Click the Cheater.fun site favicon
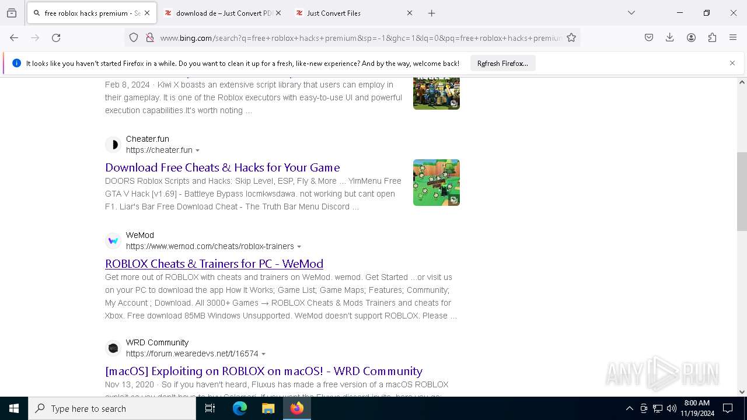 pos(113,145)
